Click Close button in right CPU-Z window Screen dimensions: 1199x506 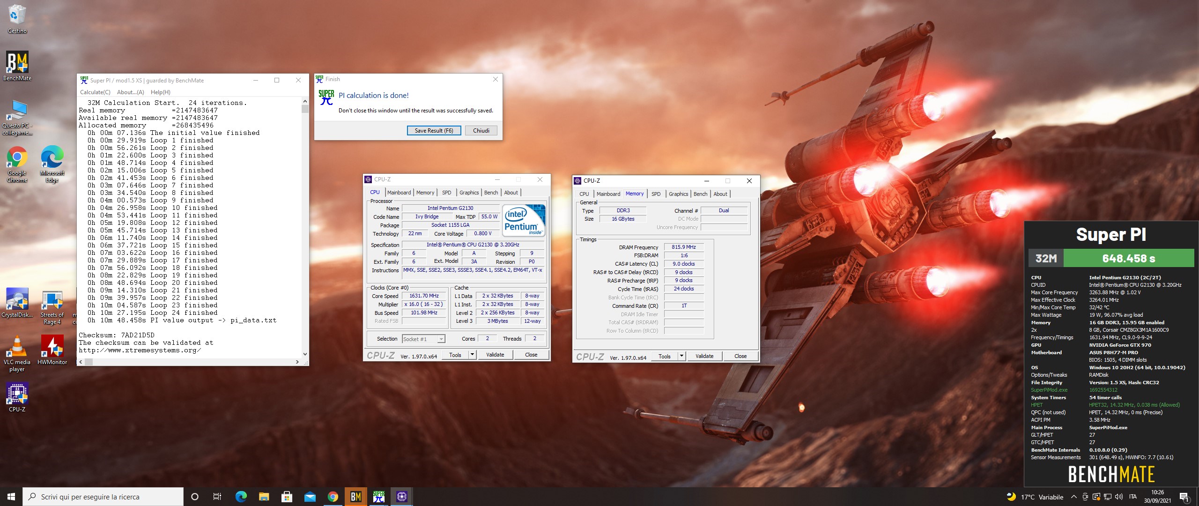tap(740, 356)
